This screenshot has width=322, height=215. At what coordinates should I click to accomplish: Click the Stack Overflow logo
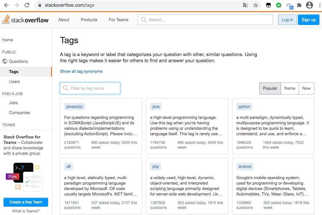25,20
